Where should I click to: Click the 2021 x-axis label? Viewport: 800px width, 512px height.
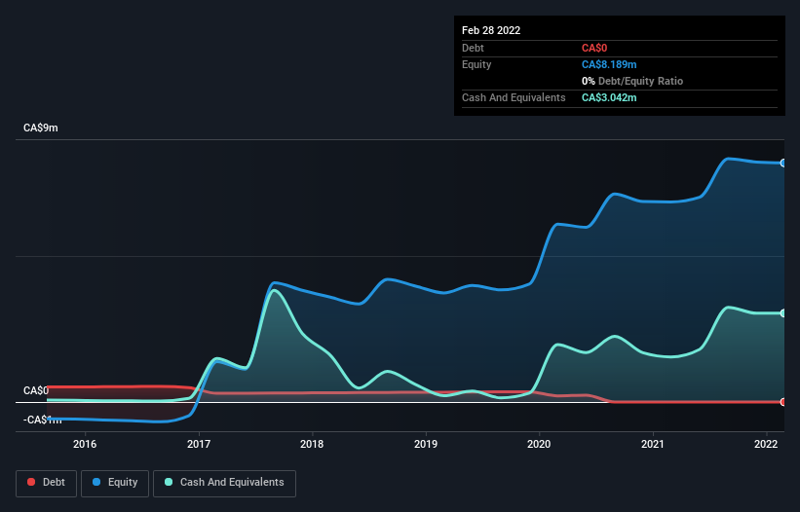tap(653, 444)
